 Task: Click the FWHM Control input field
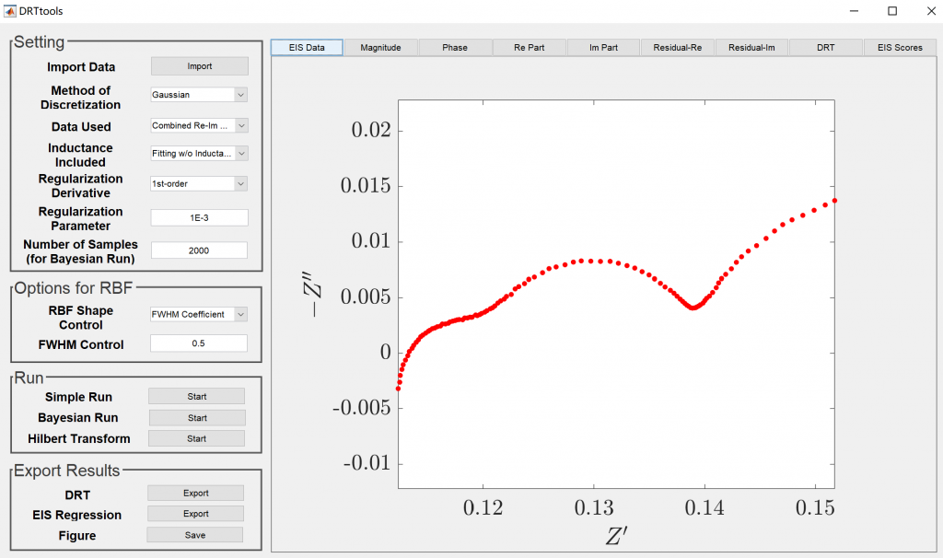pyautogui.click(x=199, y=343)
